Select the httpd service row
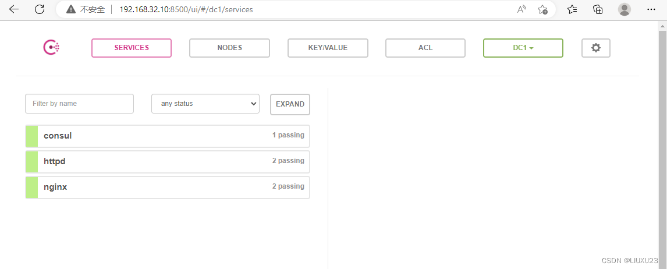667x269 pixels. (168, 161)
